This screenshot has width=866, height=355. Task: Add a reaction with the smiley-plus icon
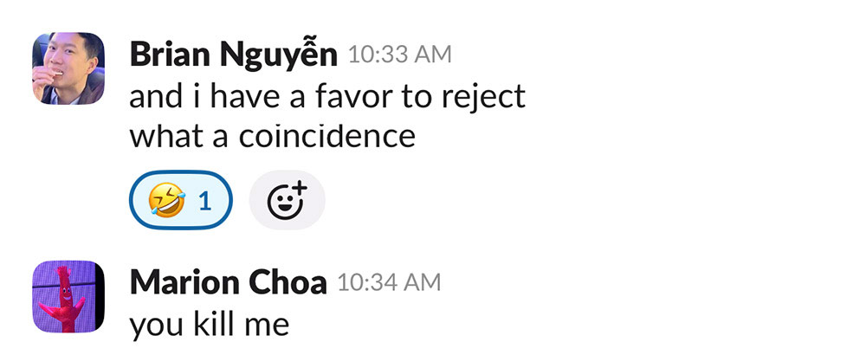click(x=287, y=201)
